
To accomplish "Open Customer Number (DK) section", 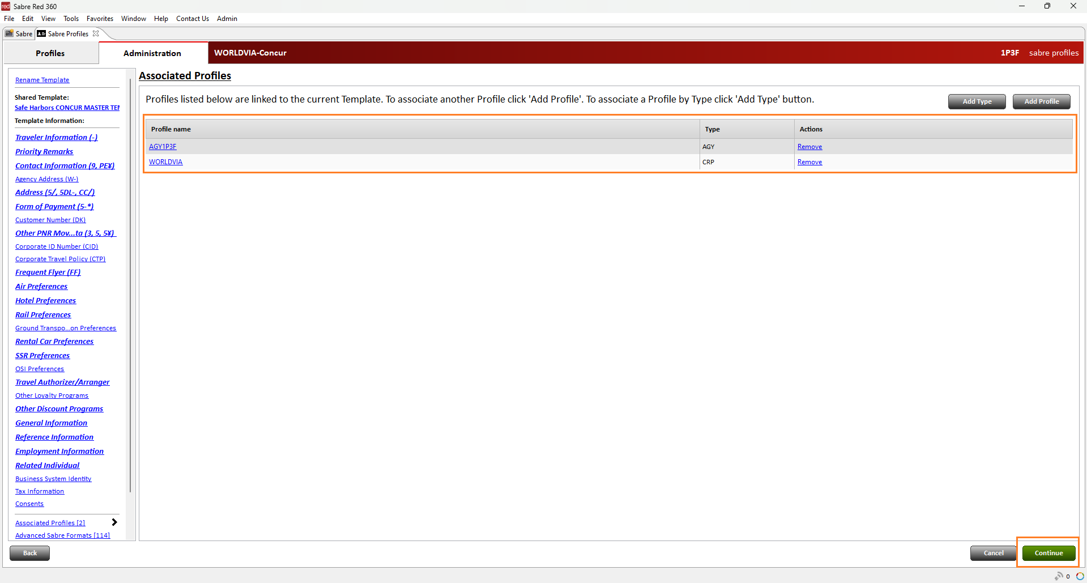I will 50,220.
